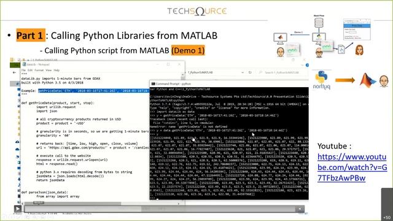The height and width of the screenshot is (221, 393).
Task: Open Notepad Edit menu
Action: coord(30,70)
